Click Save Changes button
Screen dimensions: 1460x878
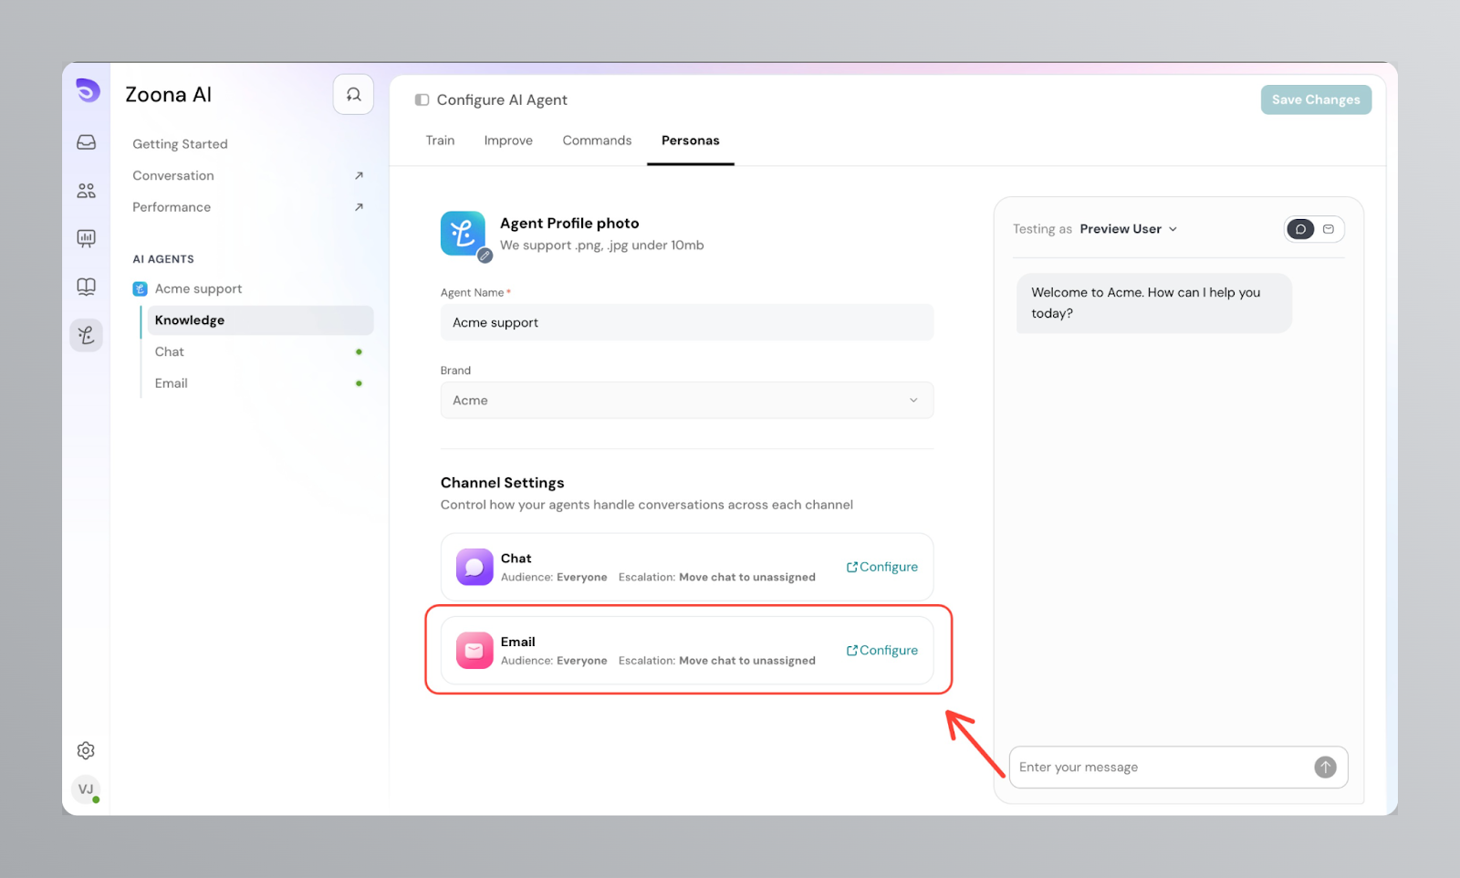point(1315,100)
